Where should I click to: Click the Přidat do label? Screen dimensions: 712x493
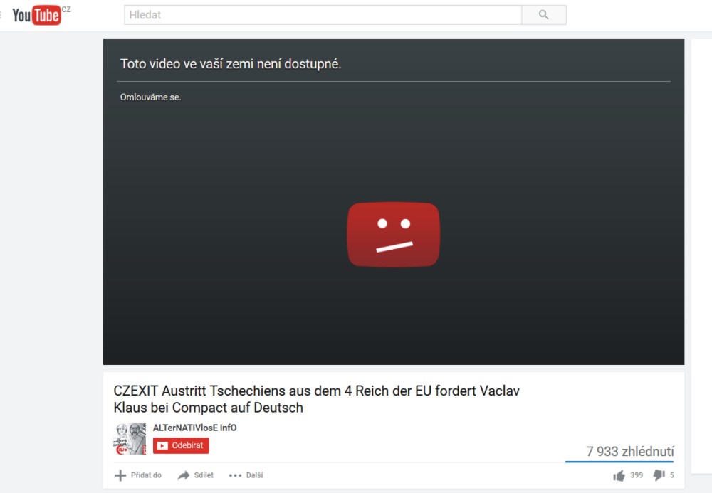point(146,475)
